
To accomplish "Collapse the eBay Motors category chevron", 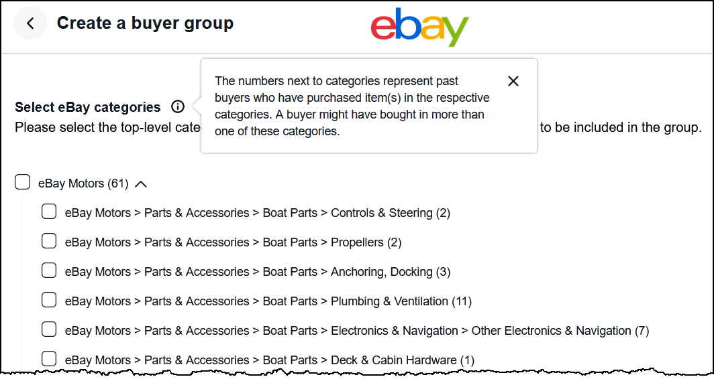I will tap(141, 184).
